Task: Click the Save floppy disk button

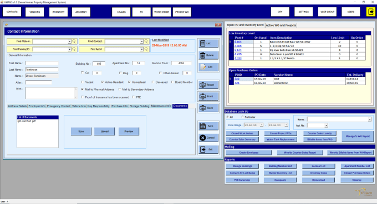Action: (x=208, y=126)
